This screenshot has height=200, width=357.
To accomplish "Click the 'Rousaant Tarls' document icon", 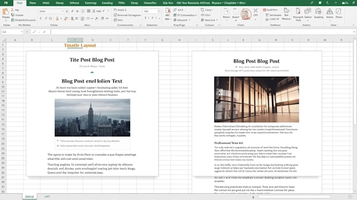I will click(298, 11).
